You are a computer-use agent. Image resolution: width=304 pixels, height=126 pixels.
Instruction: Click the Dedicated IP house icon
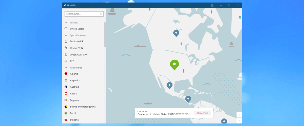pos(66,41)
